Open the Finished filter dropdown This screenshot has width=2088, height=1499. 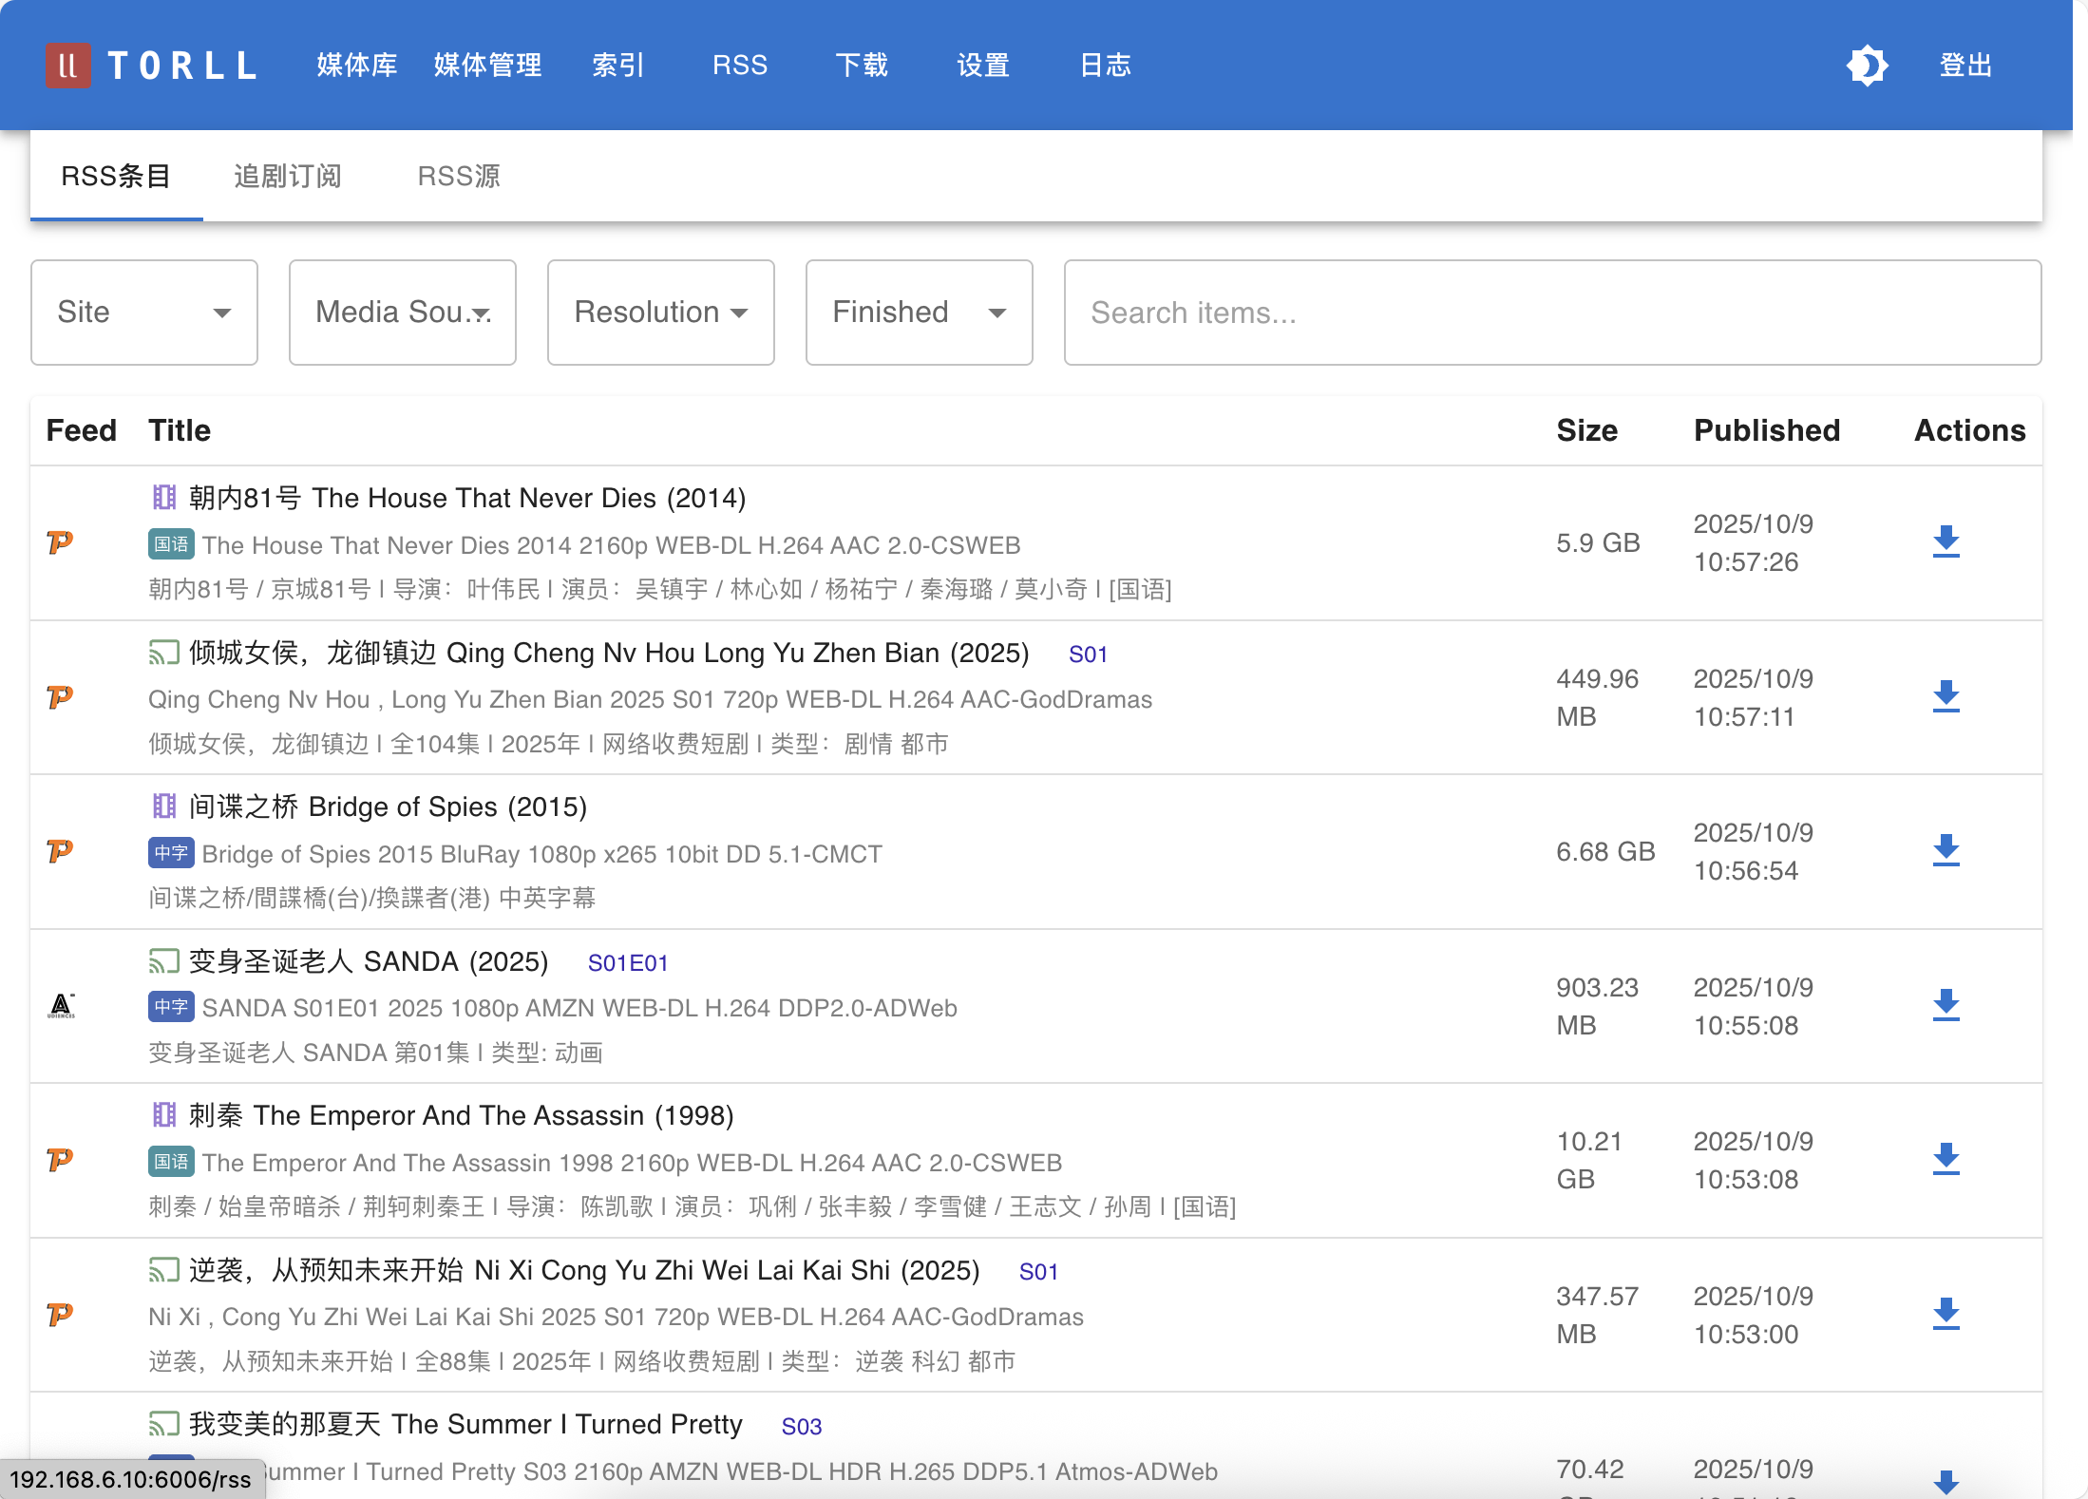point(919,313)
